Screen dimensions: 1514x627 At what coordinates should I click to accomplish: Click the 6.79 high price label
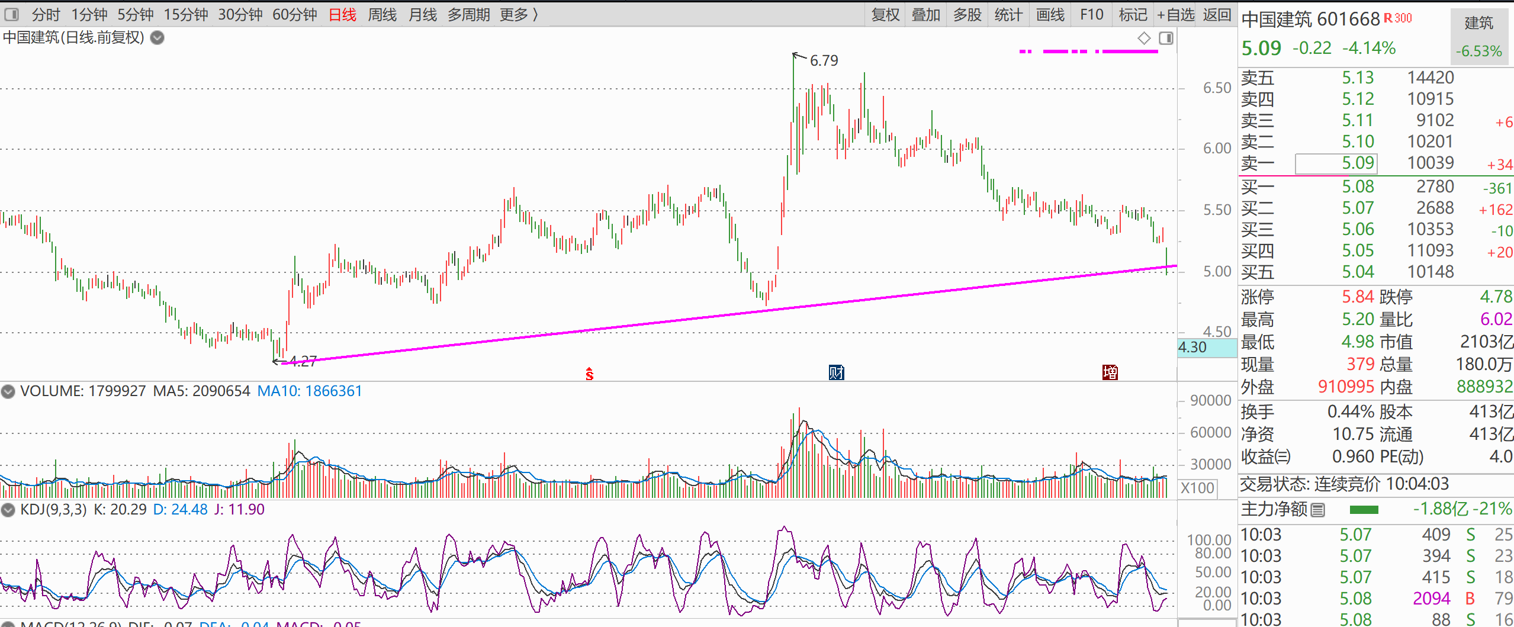tap(824, 60)
